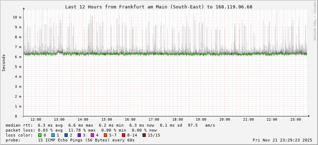This screenshot has height=145, width=318.
Task: Click the 20:00 time axis label
Action: [225, 120]
